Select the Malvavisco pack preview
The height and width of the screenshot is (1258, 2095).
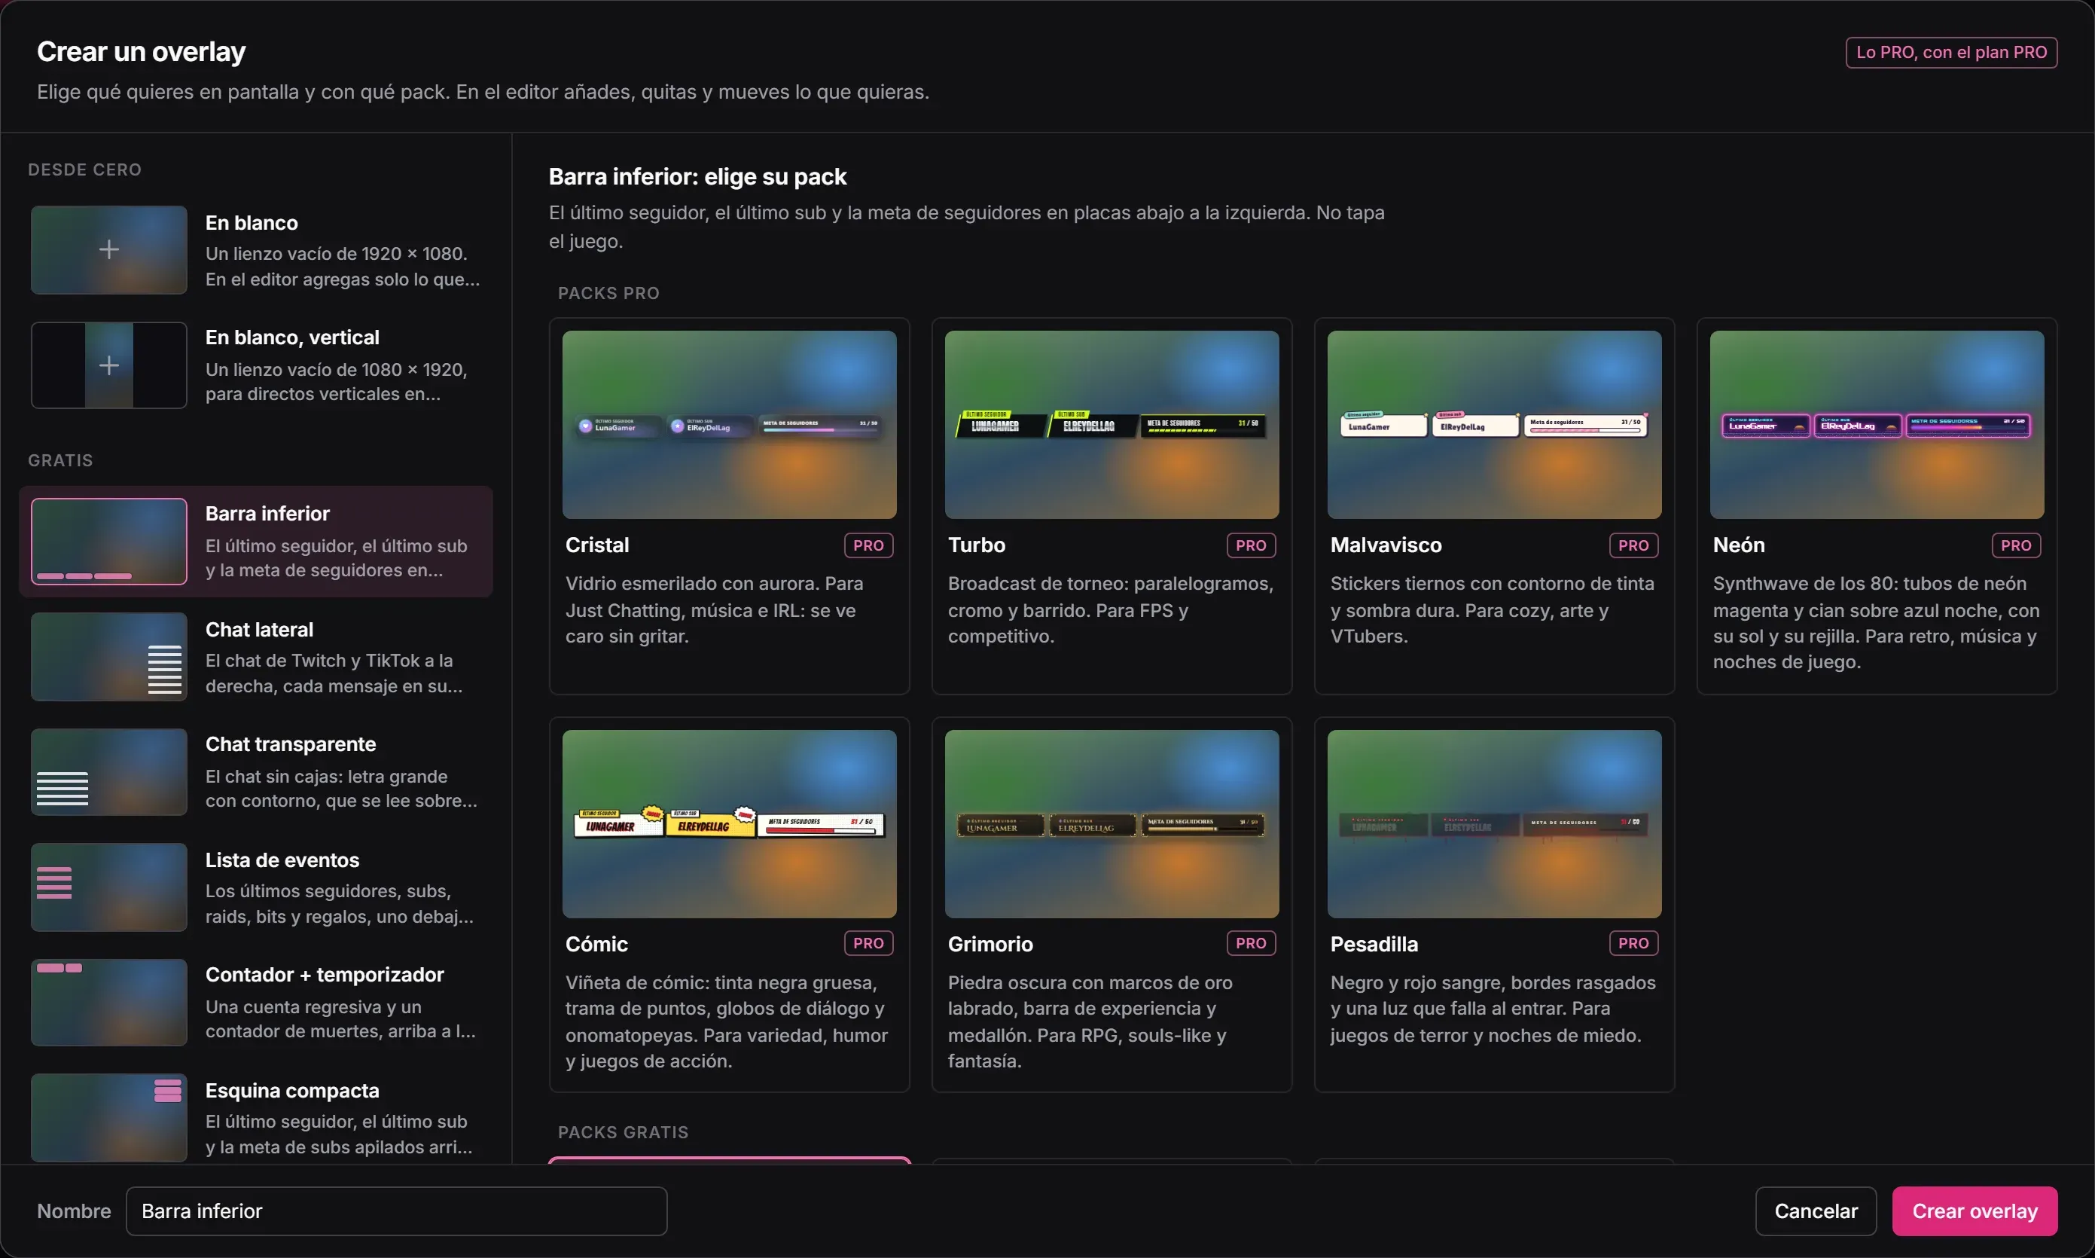click(1494, 425)
